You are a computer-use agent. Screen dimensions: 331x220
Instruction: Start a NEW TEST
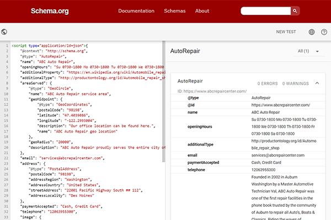point(286,32)
